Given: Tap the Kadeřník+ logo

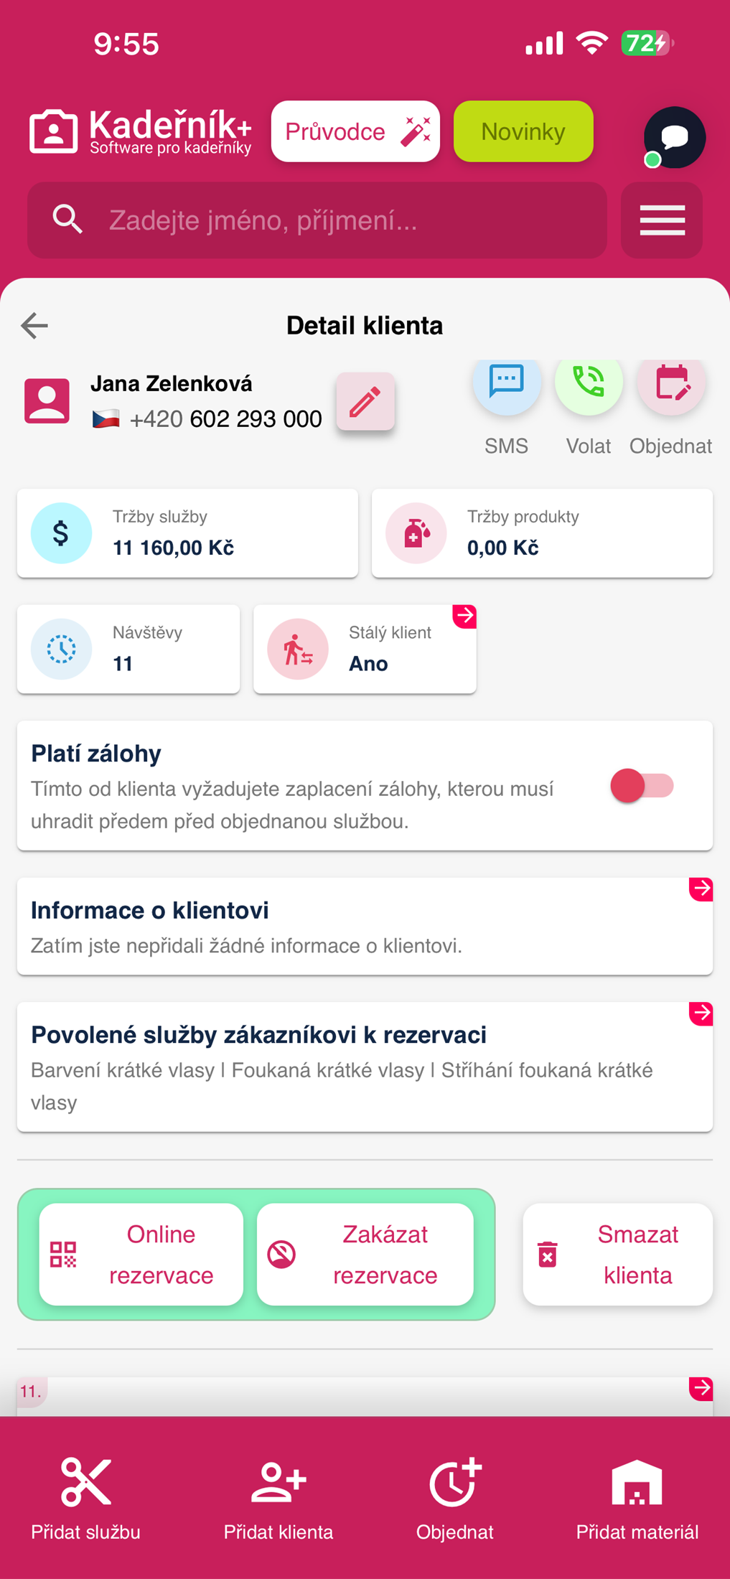Looking at the screenshot, I should pos(141,132).
